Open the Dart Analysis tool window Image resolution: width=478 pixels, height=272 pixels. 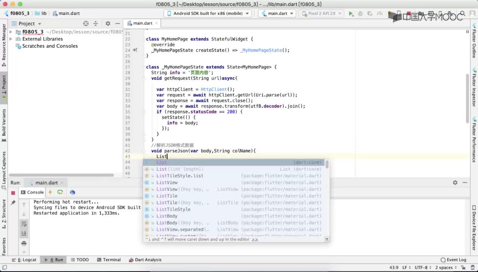pyautogui.click(x=145, y=260)
